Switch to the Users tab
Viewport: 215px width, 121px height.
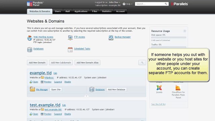[x=58, y=11]
